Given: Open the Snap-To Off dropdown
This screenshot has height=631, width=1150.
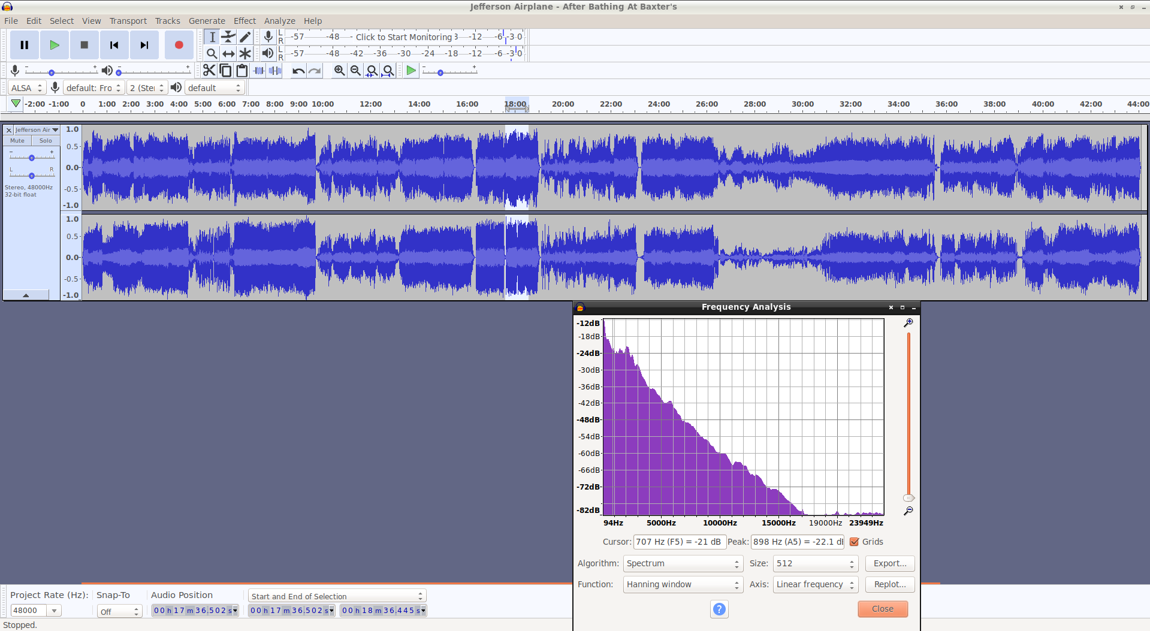Looking at the screenshot, I should [x=119, y=611].
